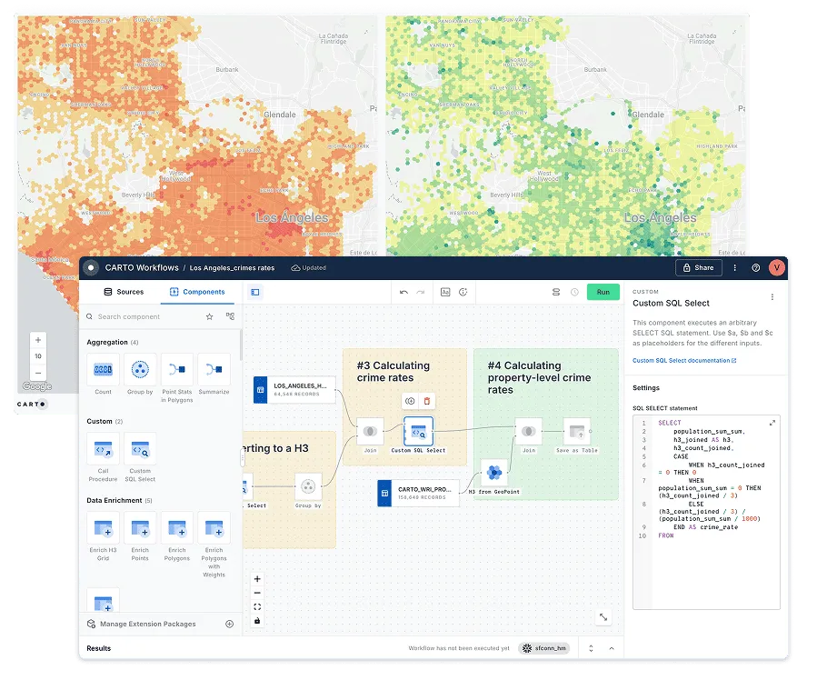
Task: Toggle preview on the Custom SQL Select node
Action: 410,401
